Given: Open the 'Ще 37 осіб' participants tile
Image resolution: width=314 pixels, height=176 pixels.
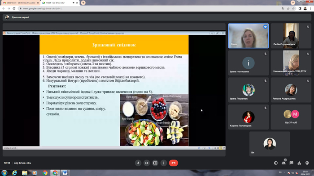Looking at the screenshot, I should pyautogui.click(x=291, y=117).
